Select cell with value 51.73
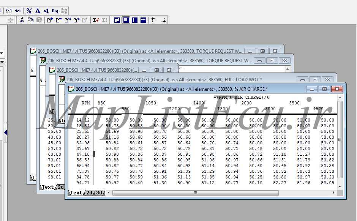The height and width of the screenshot is (221, 357). 112,126
